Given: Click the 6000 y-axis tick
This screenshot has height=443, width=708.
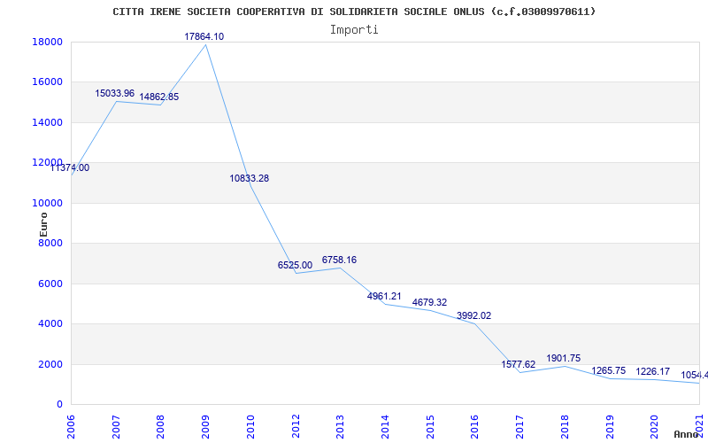Looking at the screenshot, I should point(50,284).
